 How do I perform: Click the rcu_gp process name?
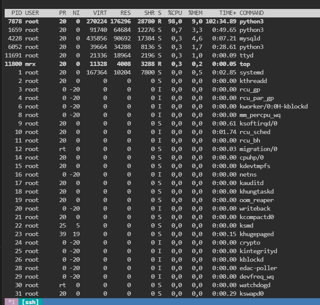250,90
